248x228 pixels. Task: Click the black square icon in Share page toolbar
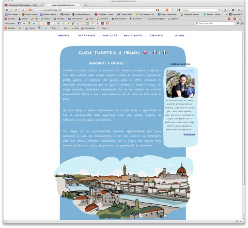[x=49, y=23]
